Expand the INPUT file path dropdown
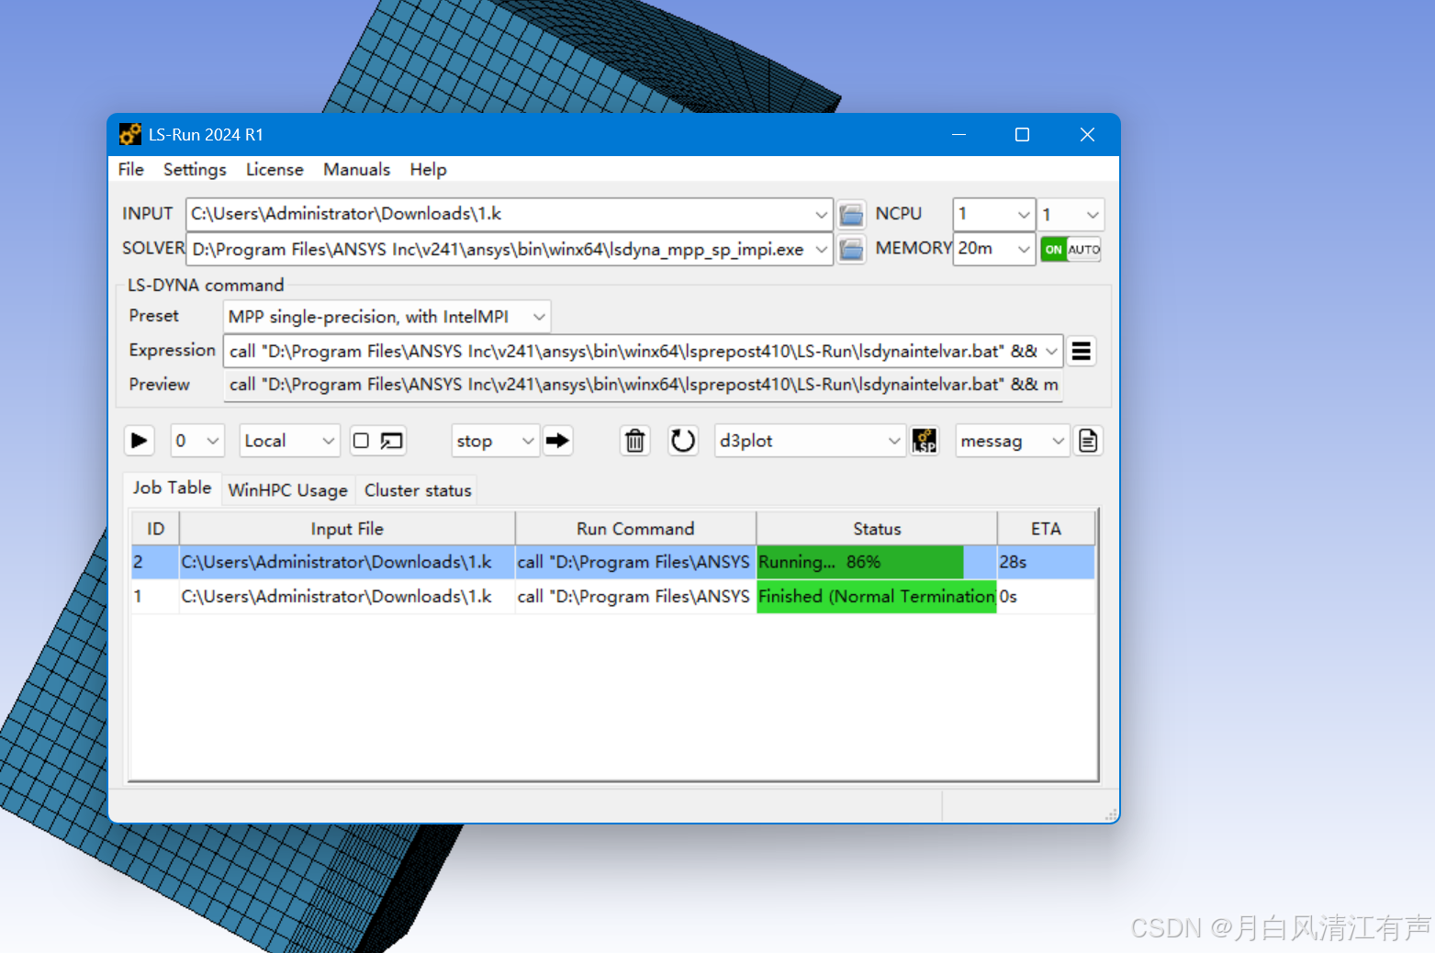The image size is (1435, 953). coord(821,215)
